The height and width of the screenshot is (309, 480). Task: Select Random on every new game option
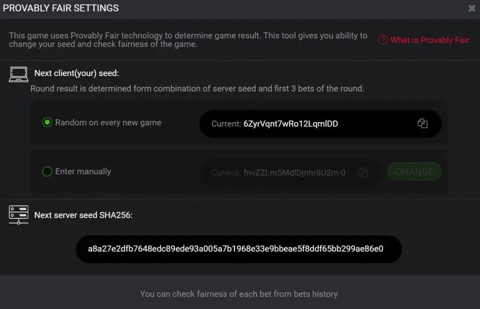[47, 123]
